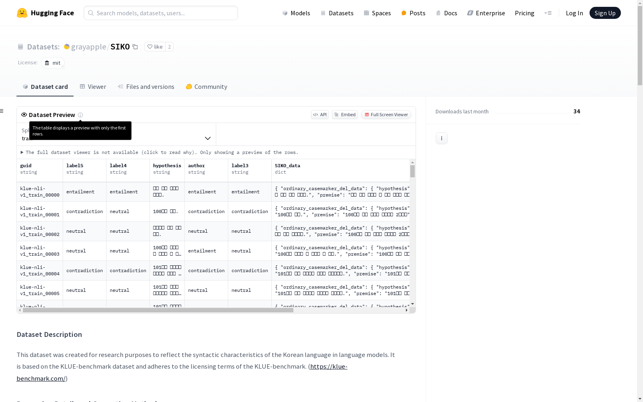Click the Downloads last month label
Viewport: 643px width, 402px height.
point(462,111)
